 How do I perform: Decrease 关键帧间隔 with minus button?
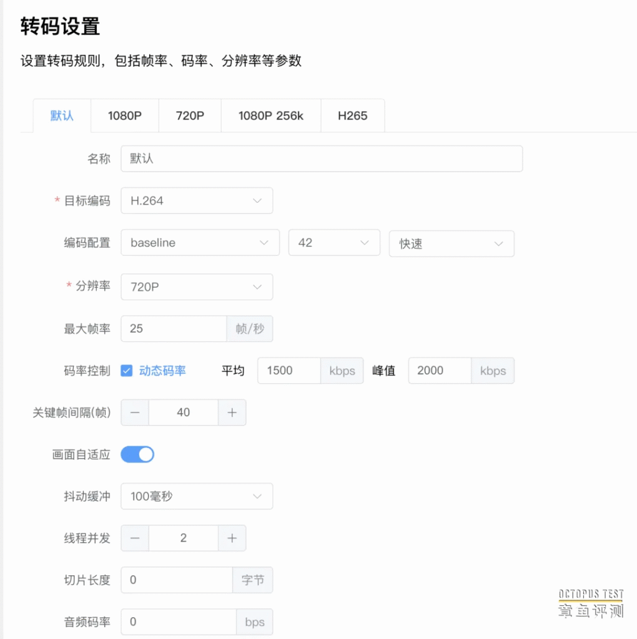tap(135, 412)
